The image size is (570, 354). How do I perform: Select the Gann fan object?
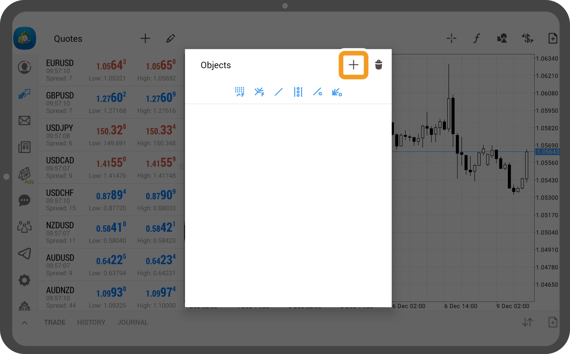click(x=337, y=92)
